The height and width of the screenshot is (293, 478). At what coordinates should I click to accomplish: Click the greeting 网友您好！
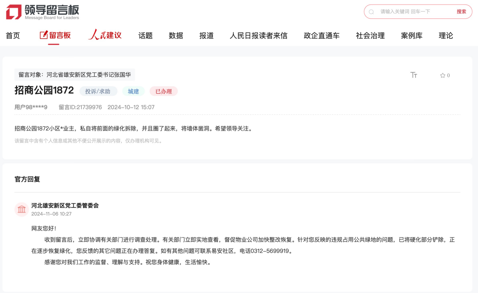pos(44,228)
